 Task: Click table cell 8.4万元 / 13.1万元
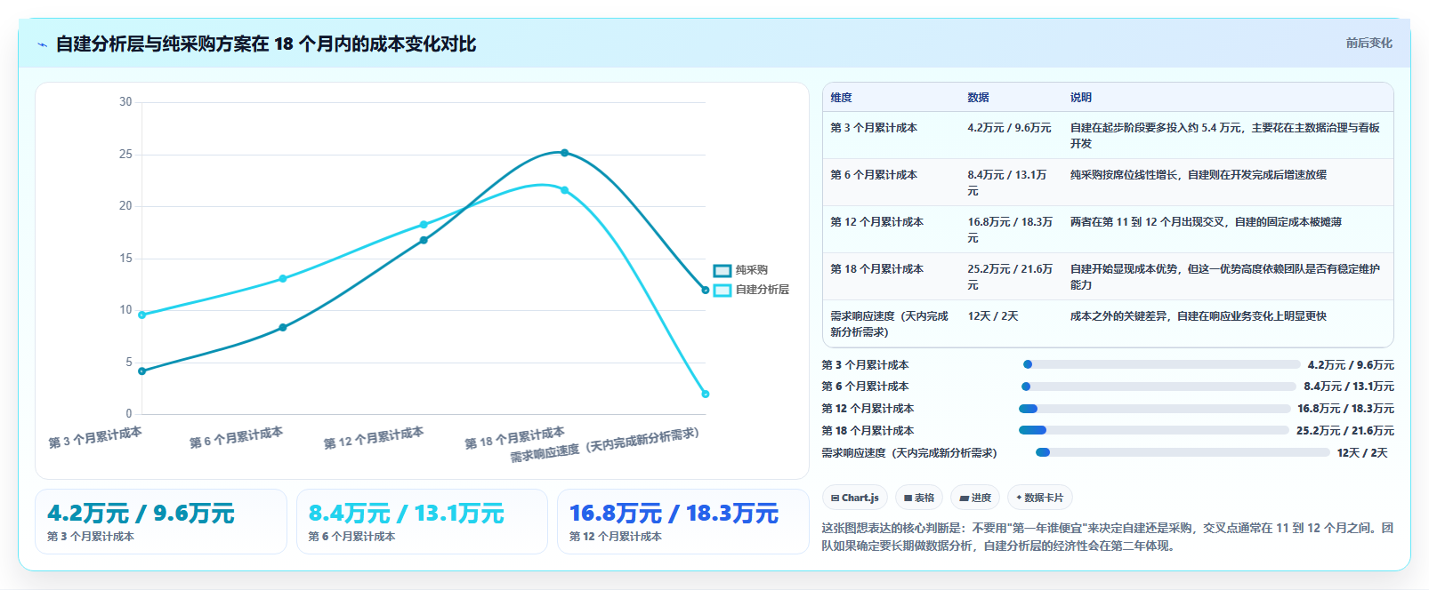point(1009,182)
